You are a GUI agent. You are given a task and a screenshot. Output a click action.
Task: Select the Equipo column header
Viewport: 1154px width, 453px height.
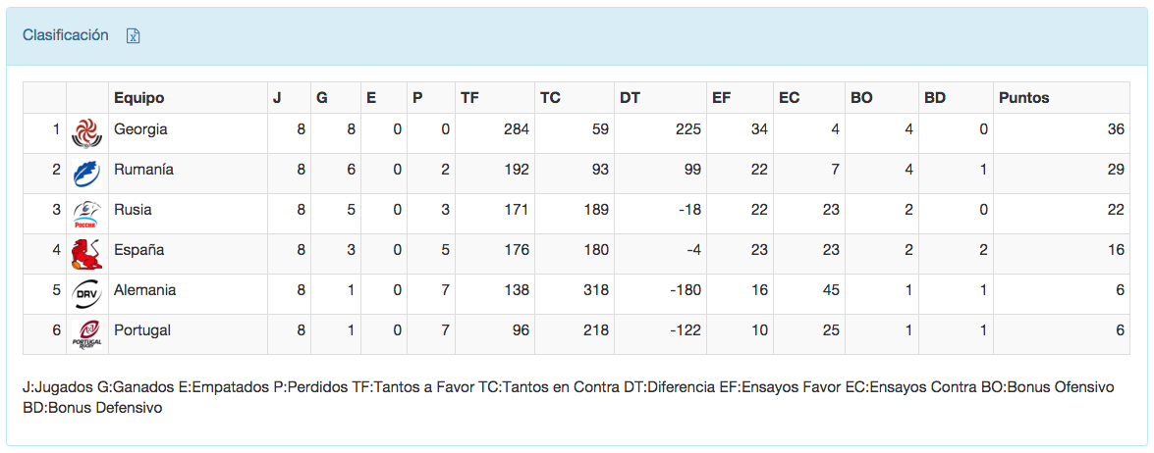[x=139, y=98]
